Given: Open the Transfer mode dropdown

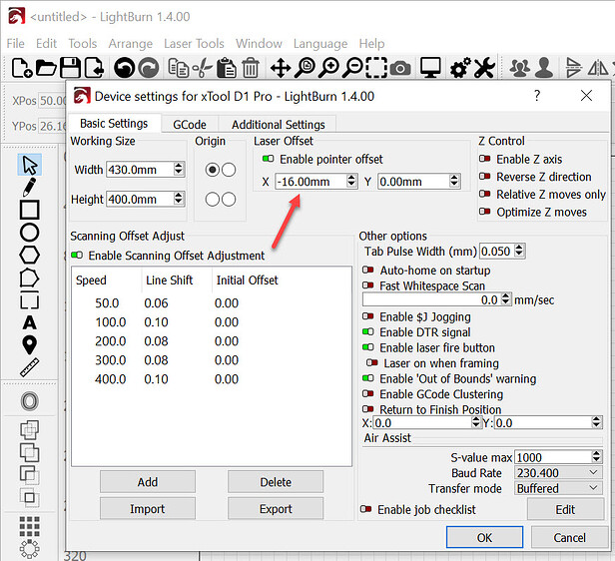Looking at the screenshot, I should [x=557, y=488].
